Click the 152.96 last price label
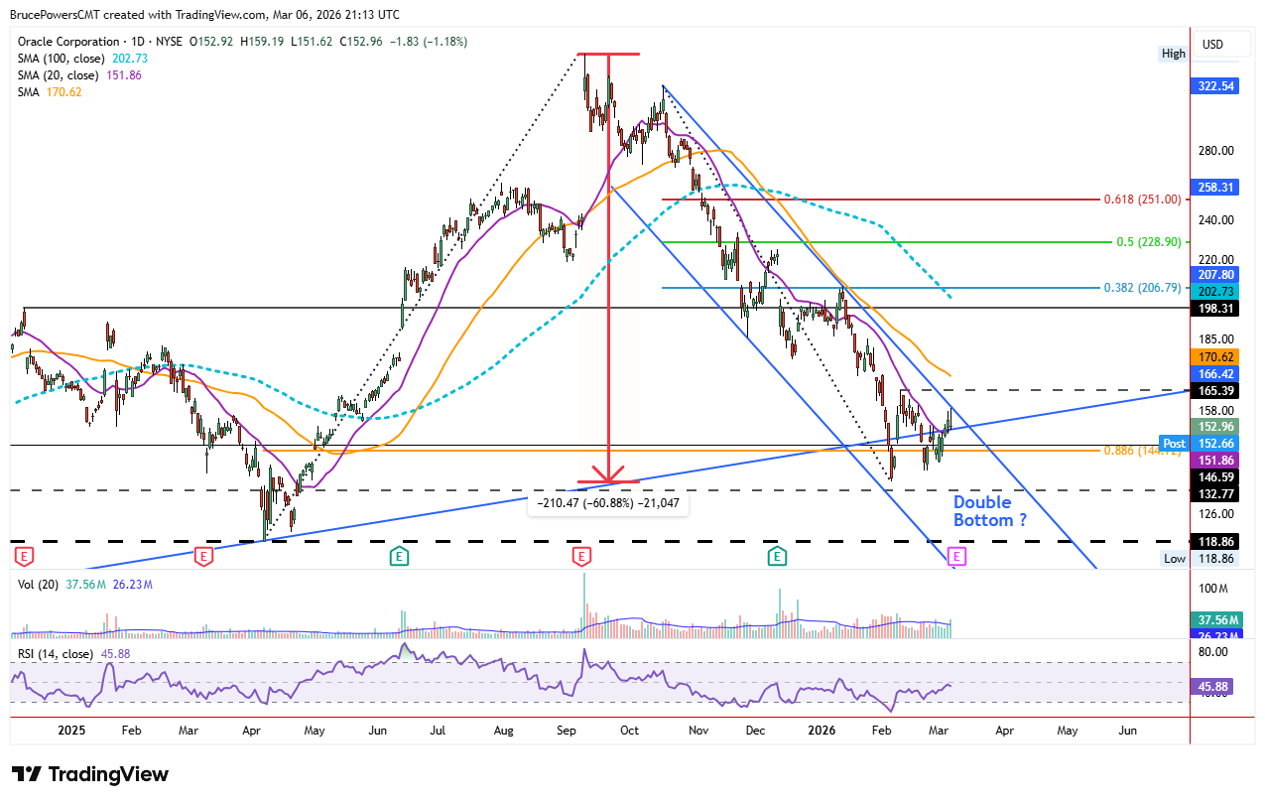Viewport: 1265px width, 804px height. [x=1215, y=427]
